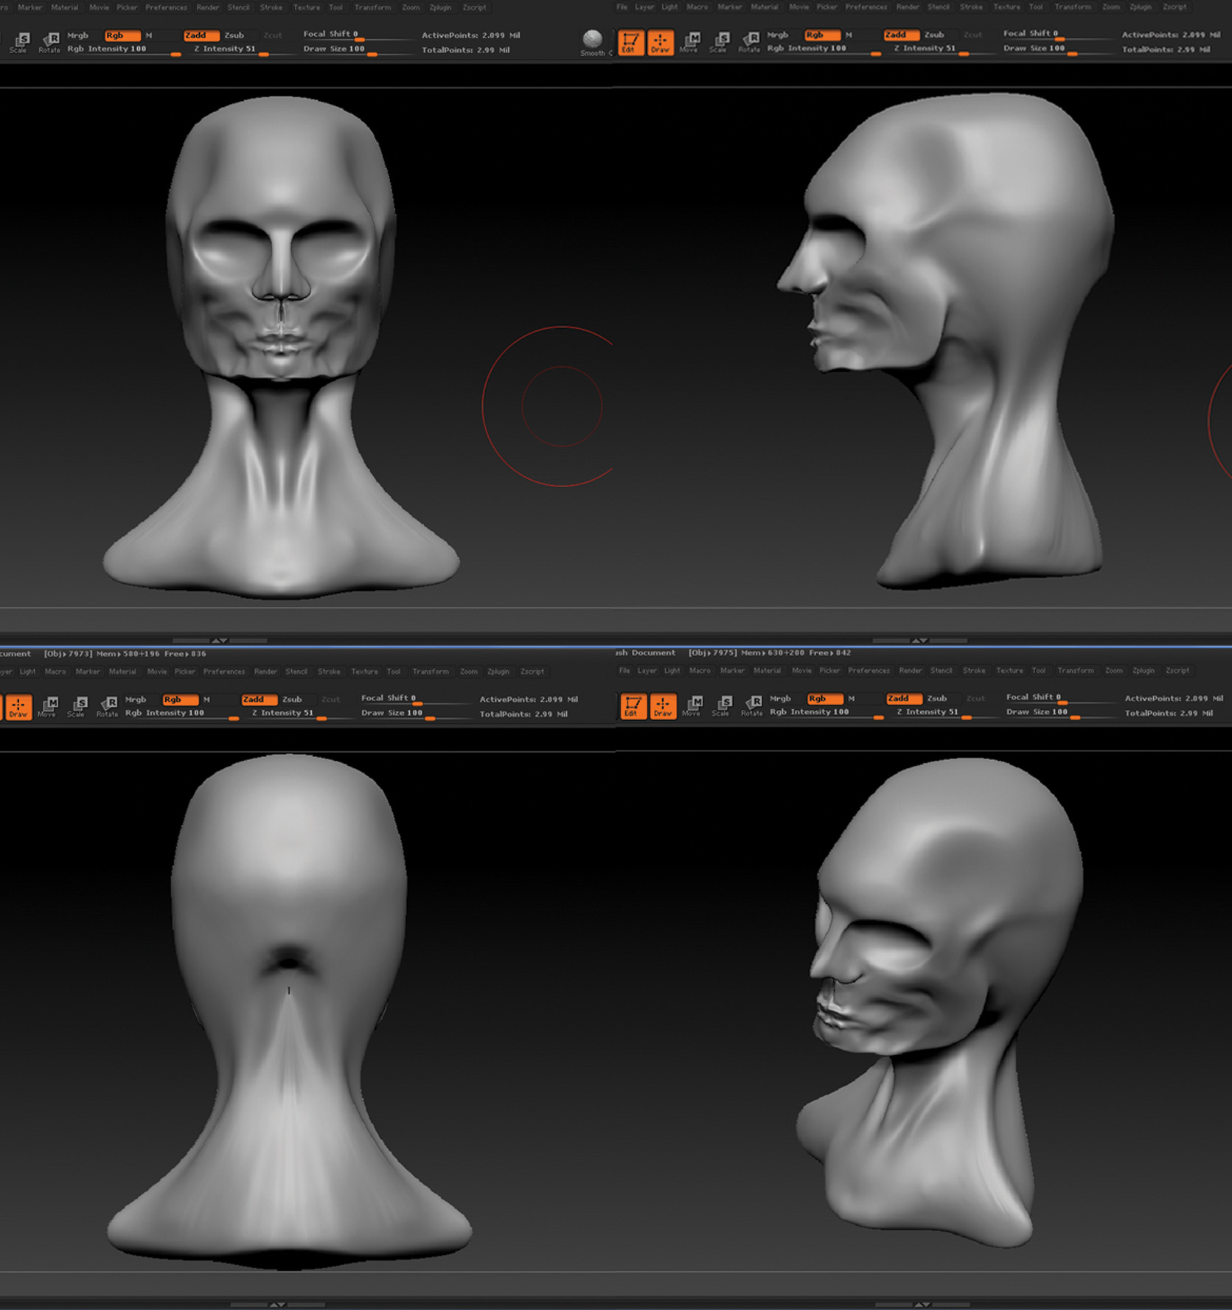
Task: Open the Tool menu
Action: tap(336, 7)
